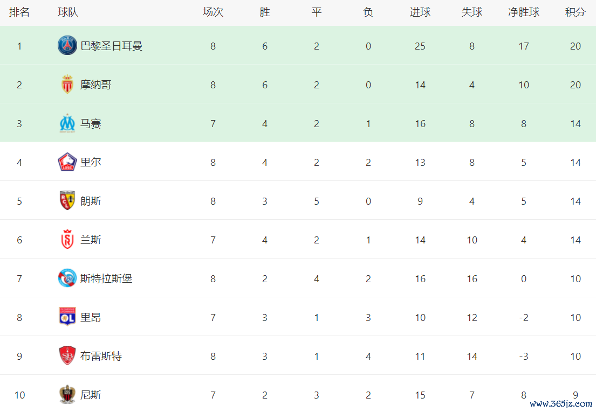The image size is (596, 412).
Task: Sort by the 净胜球 column header
Action: click(x=523, y=12)
